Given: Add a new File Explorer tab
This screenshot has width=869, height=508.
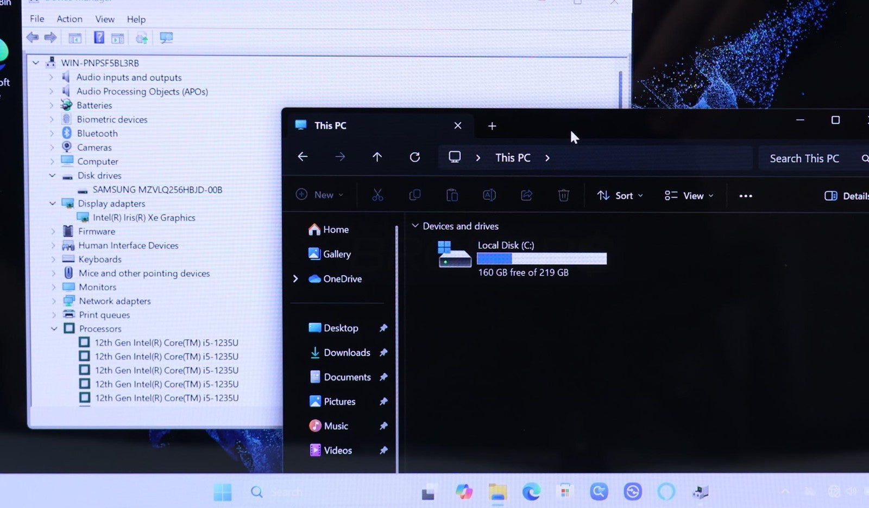Looking at the screenshot, I should (x=492, y=126).
